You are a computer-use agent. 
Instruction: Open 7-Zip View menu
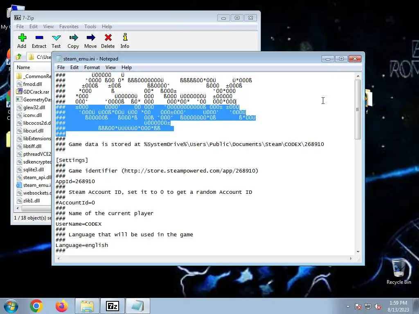point(48,27)
